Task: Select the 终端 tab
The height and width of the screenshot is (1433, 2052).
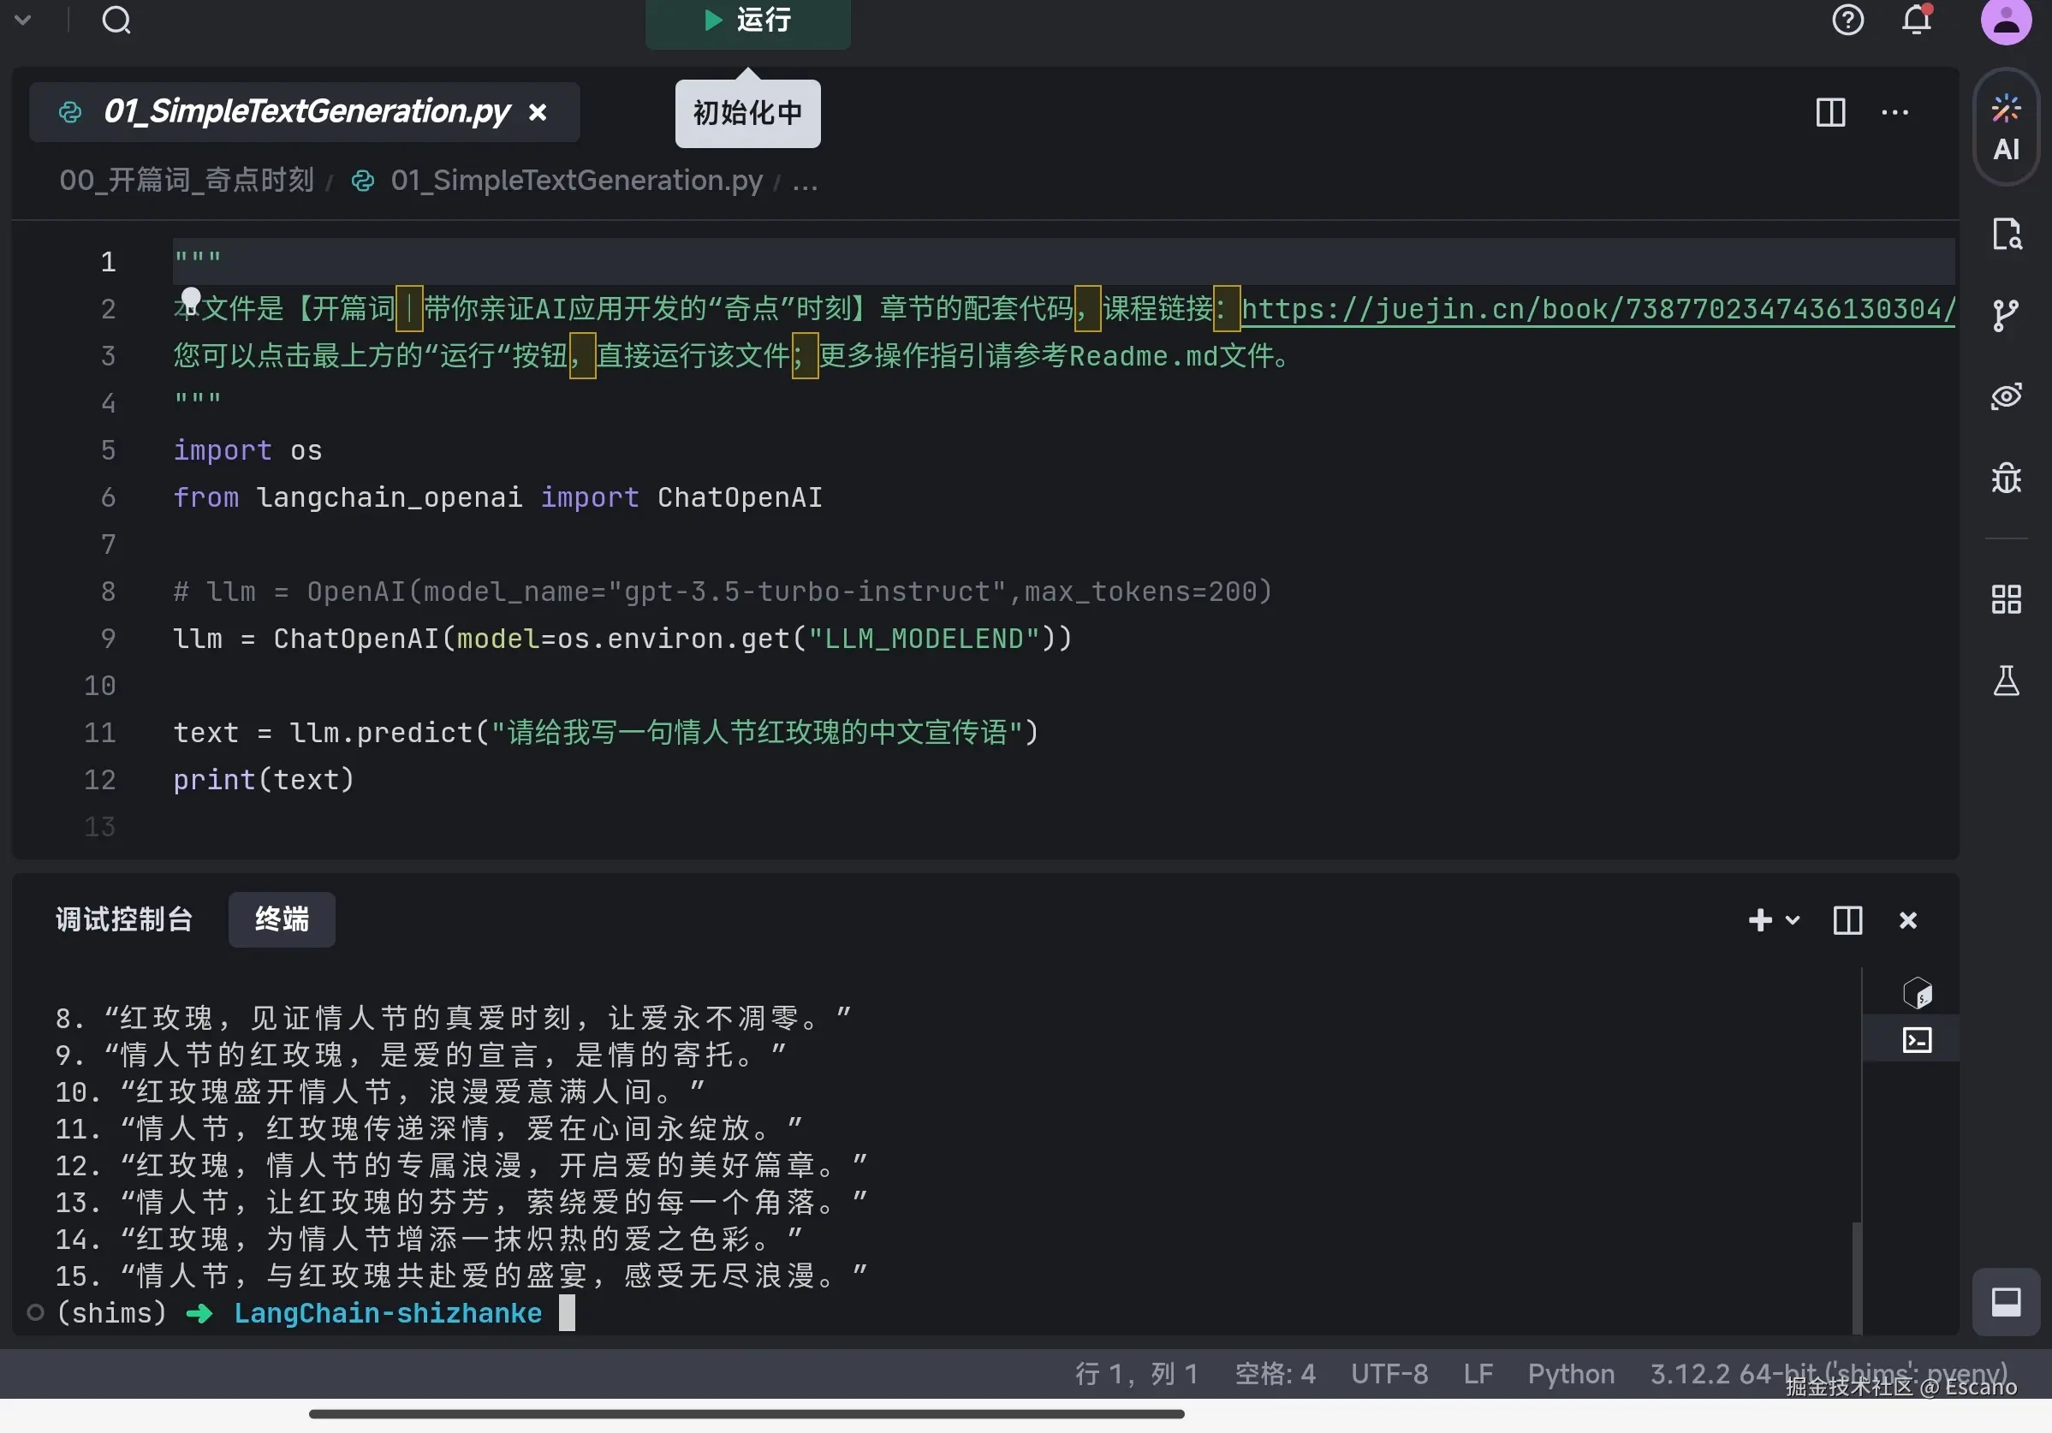Action: tap(282, 920)
